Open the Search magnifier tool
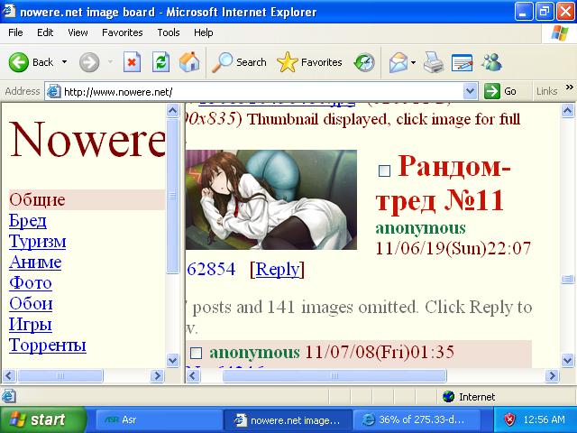Viewport: 577px width, 433px height. click(x=239, y=62)
